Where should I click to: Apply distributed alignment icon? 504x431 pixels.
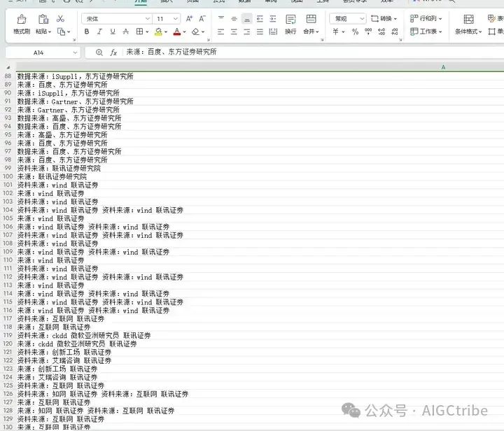coord(273,31)
